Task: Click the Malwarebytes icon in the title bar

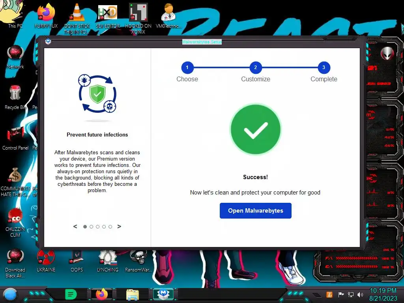Action: click(48, 41)
